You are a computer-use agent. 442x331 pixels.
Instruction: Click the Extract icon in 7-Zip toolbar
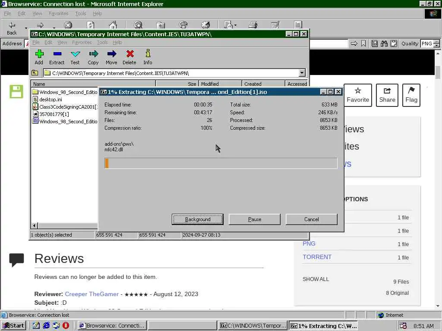57,54
